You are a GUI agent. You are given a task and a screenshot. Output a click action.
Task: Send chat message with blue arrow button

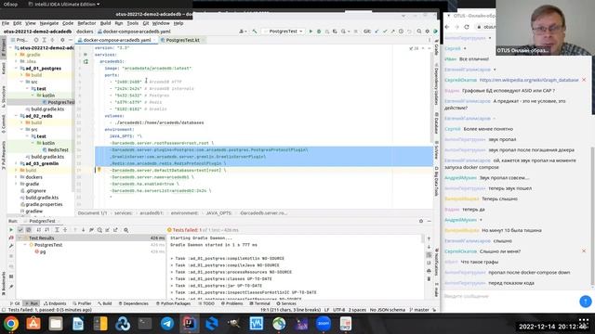586,301
